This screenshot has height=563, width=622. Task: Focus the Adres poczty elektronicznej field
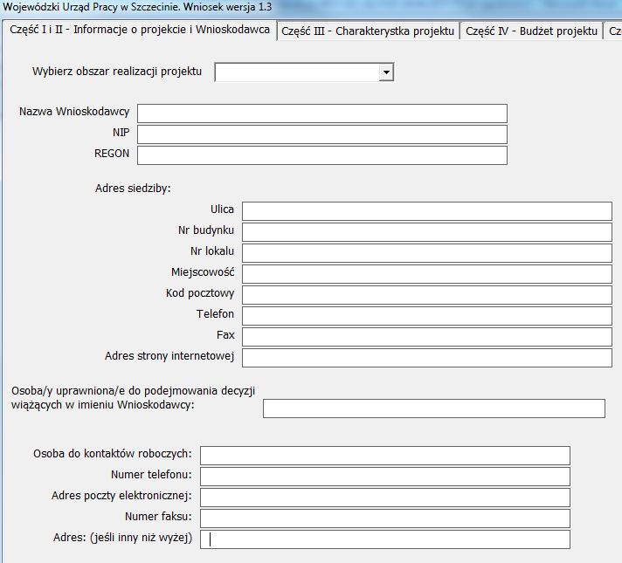tap(385, 498)
